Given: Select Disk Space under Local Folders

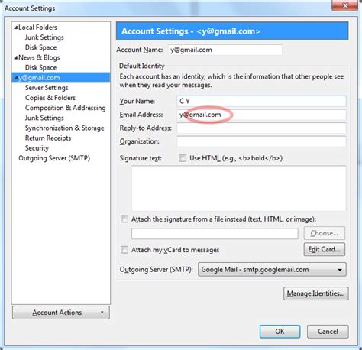Looking at the screenshot, I should (40, 47).
